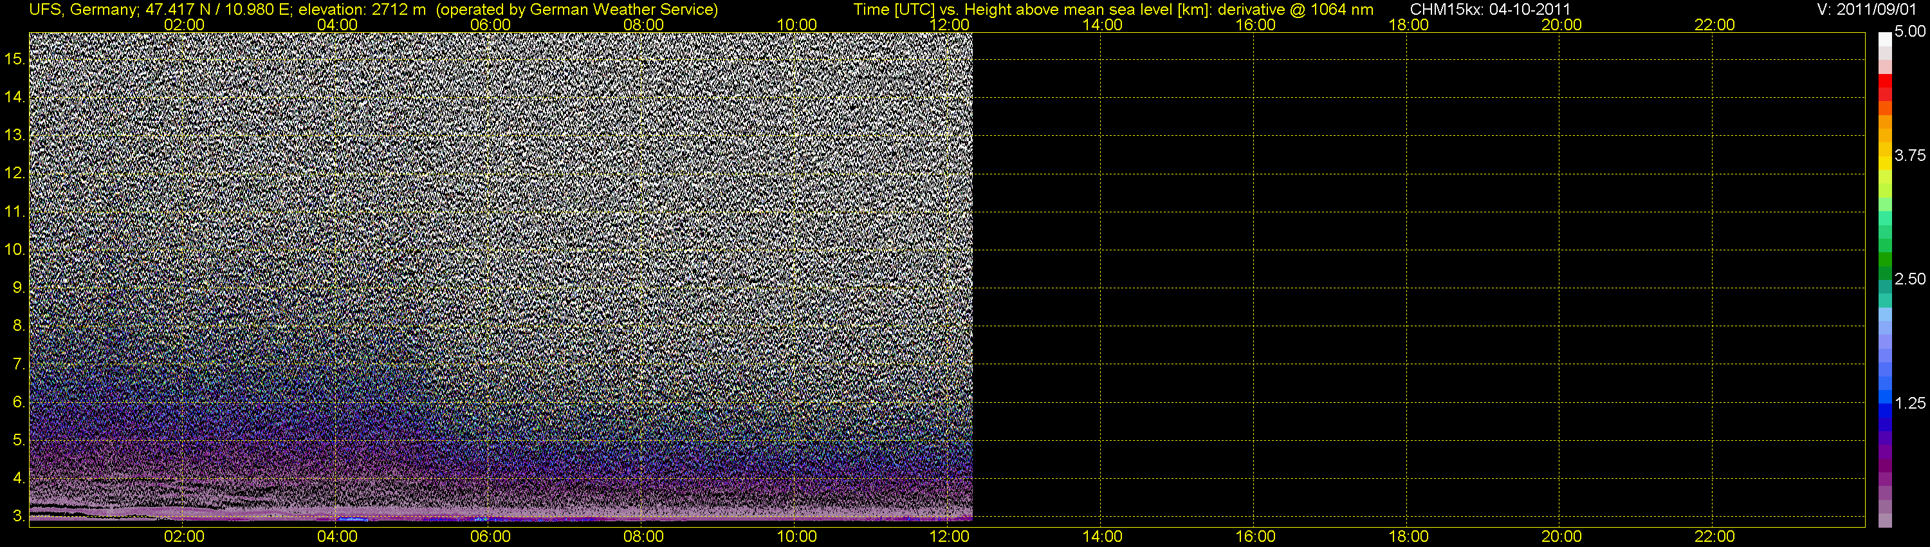
Task: Click the '16:00' label on the top time axis
Action: coord(1256,24)
